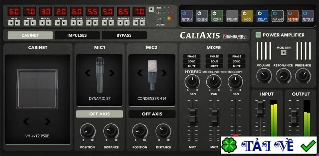
Task: Click the MIC1 DISTANCE knob
Action: [x=111, y=131]
